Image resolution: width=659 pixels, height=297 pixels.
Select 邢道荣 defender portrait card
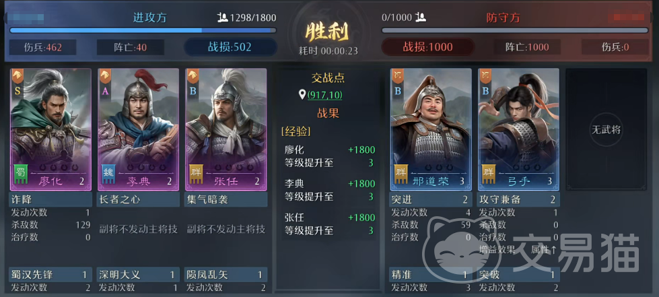[x=431, y=129]
